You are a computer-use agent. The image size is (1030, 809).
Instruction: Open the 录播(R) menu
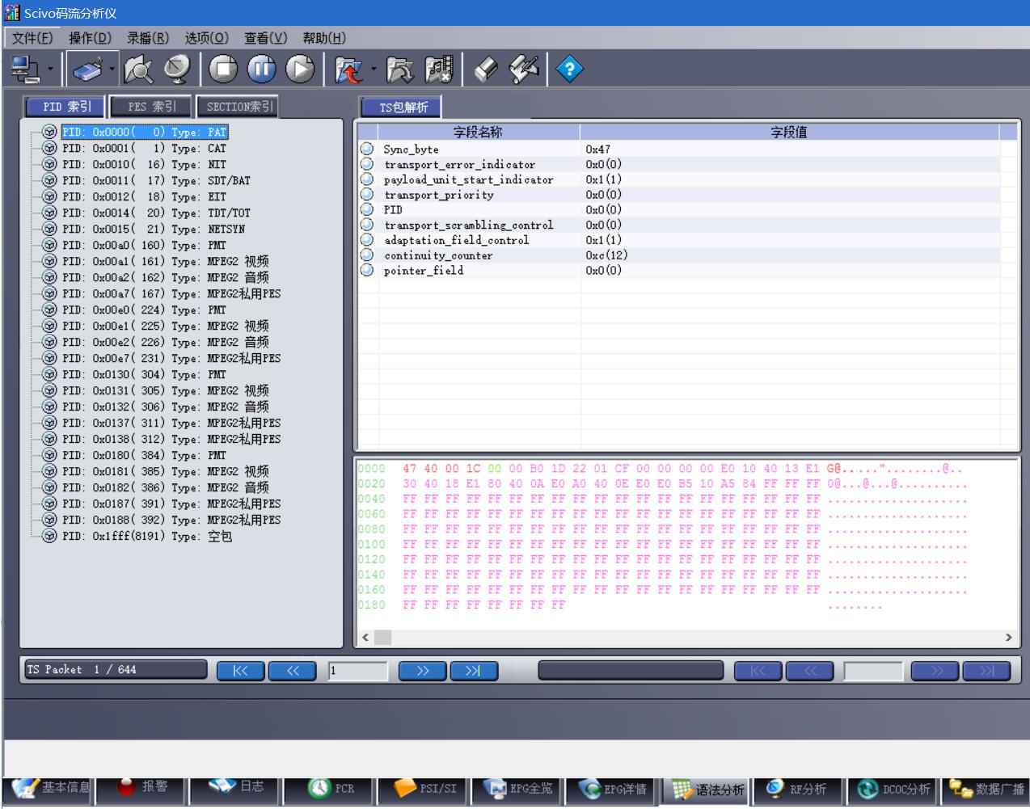point(148,38)
